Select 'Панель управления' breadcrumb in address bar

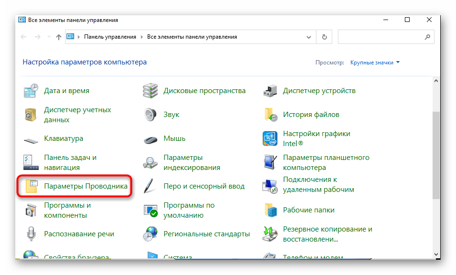(x=110, y=37)
